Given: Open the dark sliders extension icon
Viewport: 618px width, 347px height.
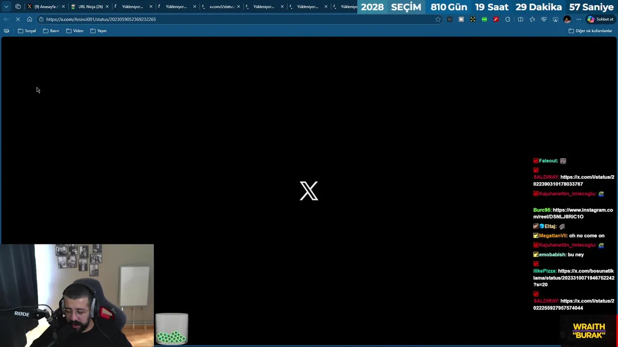Looking at the screenshot, I should pyautogui.click(x=449, y=19).
